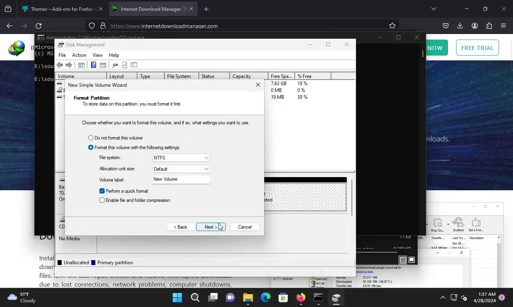Cancel the New Simple Volume Wizard
The width and height of the screenshot is (513, 307).
pos(245,227)
